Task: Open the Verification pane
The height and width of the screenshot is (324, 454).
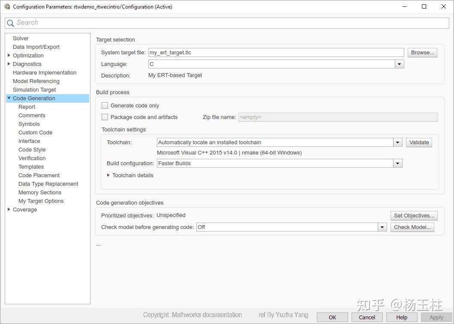Action: [32, 158]
